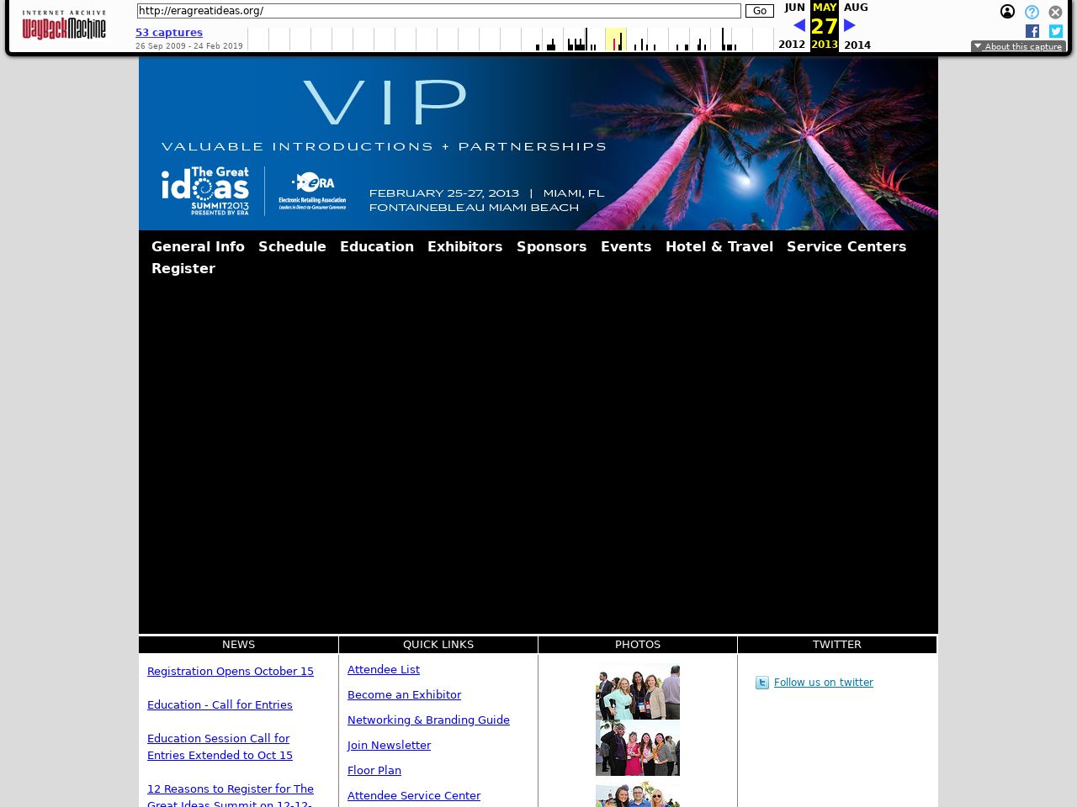The width and height of the screenshot is (1077, 807).
Task: Open the 53 captures link
Action: [x=169, y=33]
